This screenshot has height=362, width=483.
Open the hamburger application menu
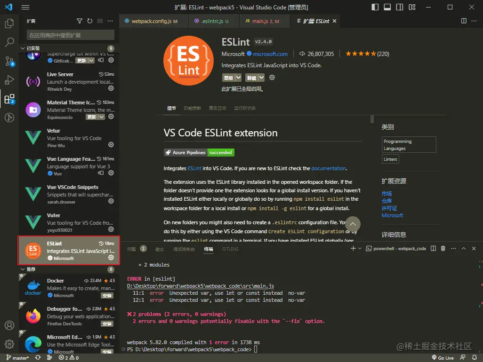coord(25,7)
